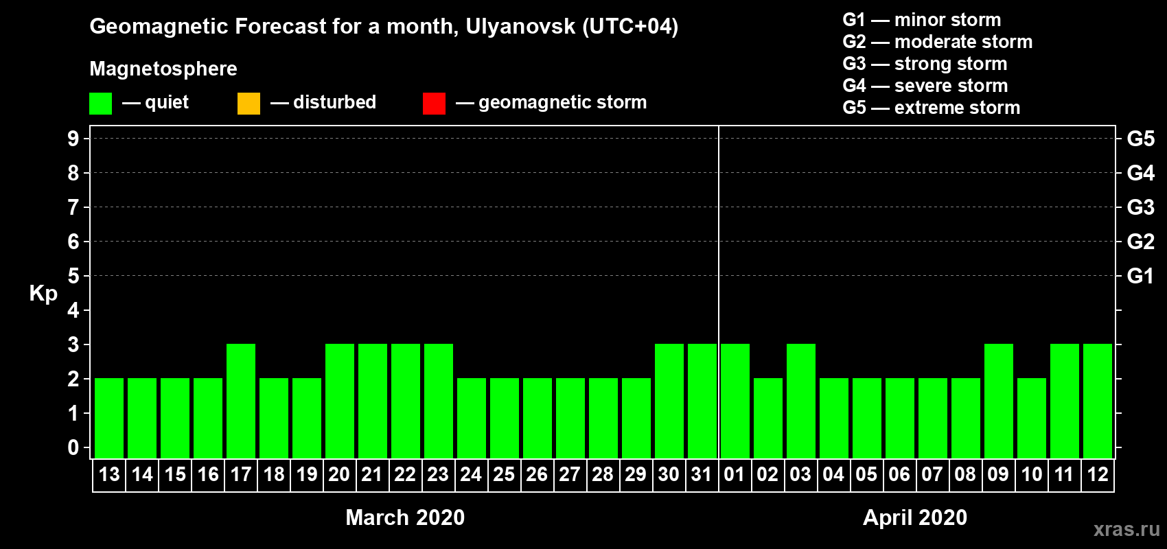Select the bar for March 26

(x=538, y=418)
